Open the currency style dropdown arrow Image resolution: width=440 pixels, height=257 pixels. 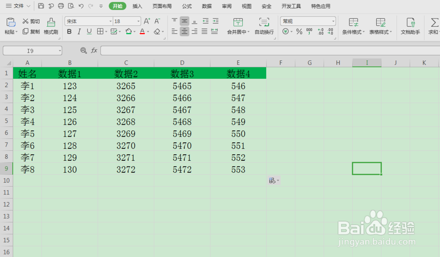291,32
